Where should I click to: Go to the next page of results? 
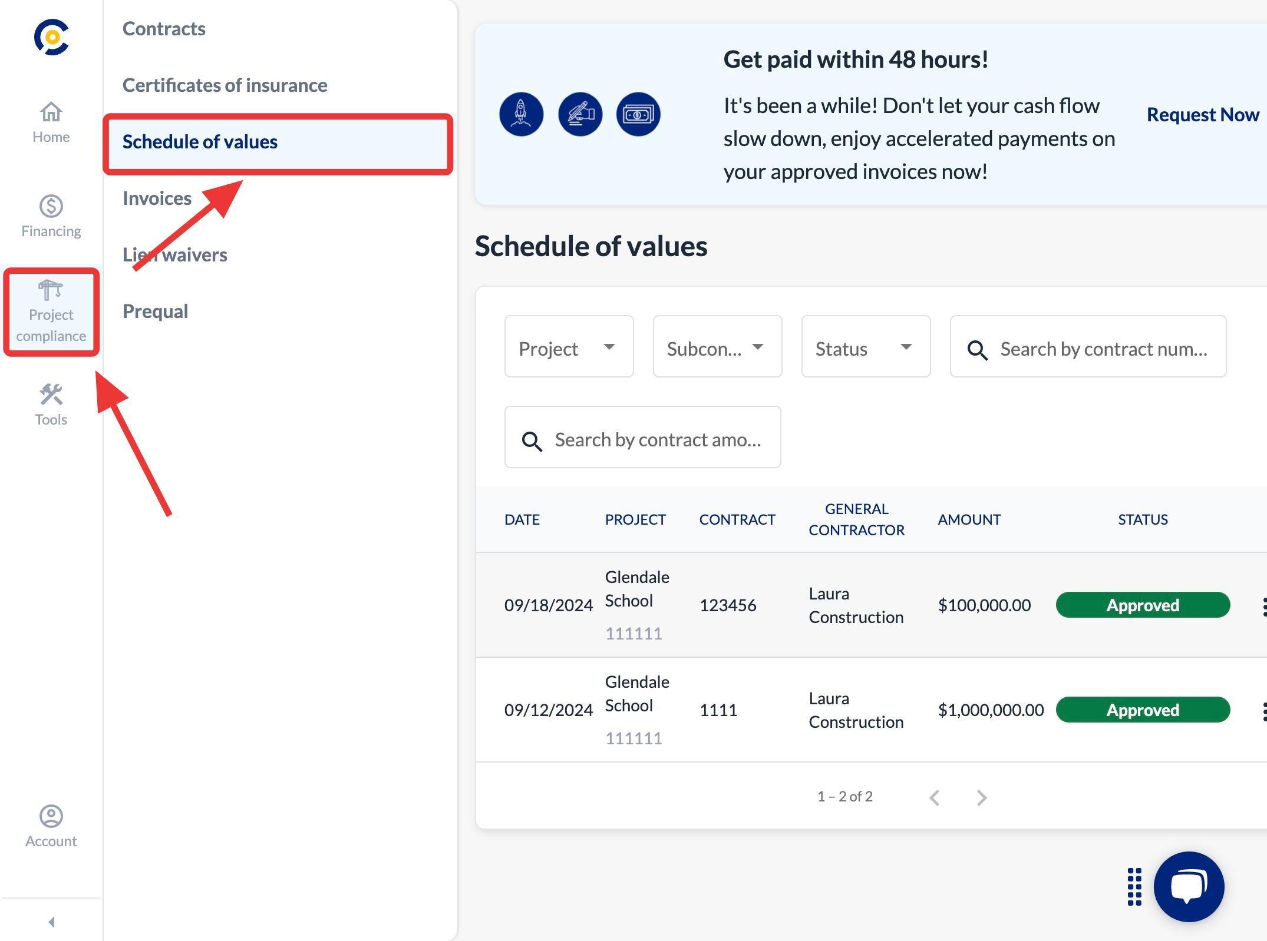[981, 797]
